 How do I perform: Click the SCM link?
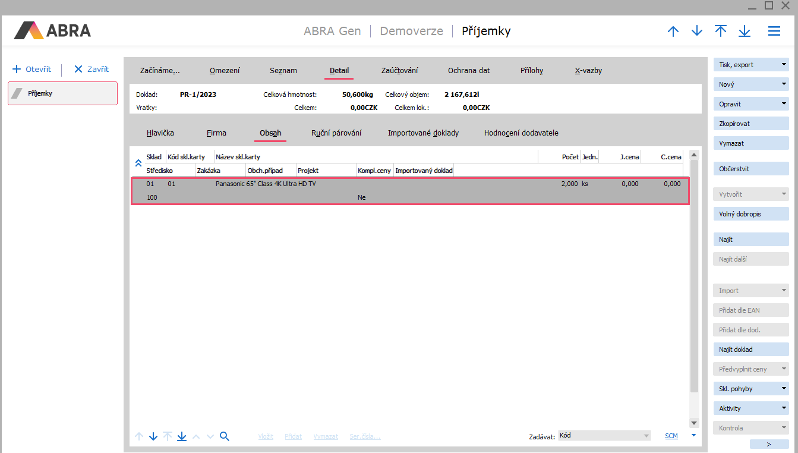coord(671,436)
